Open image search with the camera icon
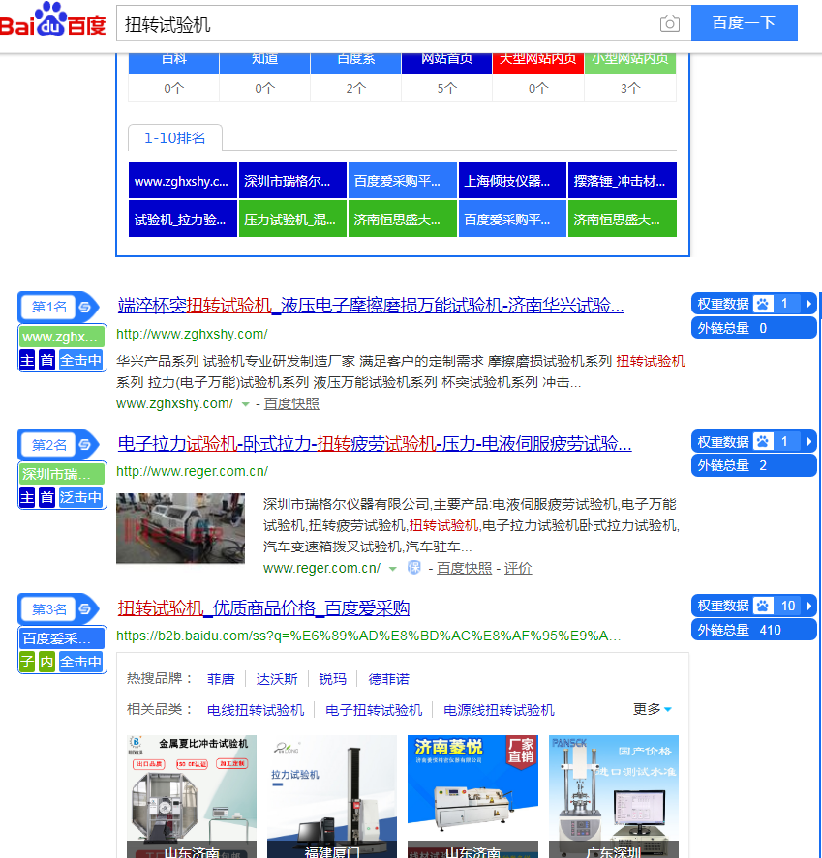The image size is (822, 858). [670, 23]
